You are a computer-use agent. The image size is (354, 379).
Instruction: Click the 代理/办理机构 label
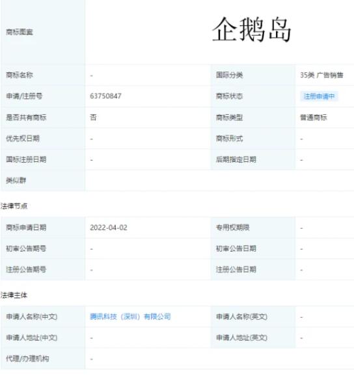click(27, 358)
